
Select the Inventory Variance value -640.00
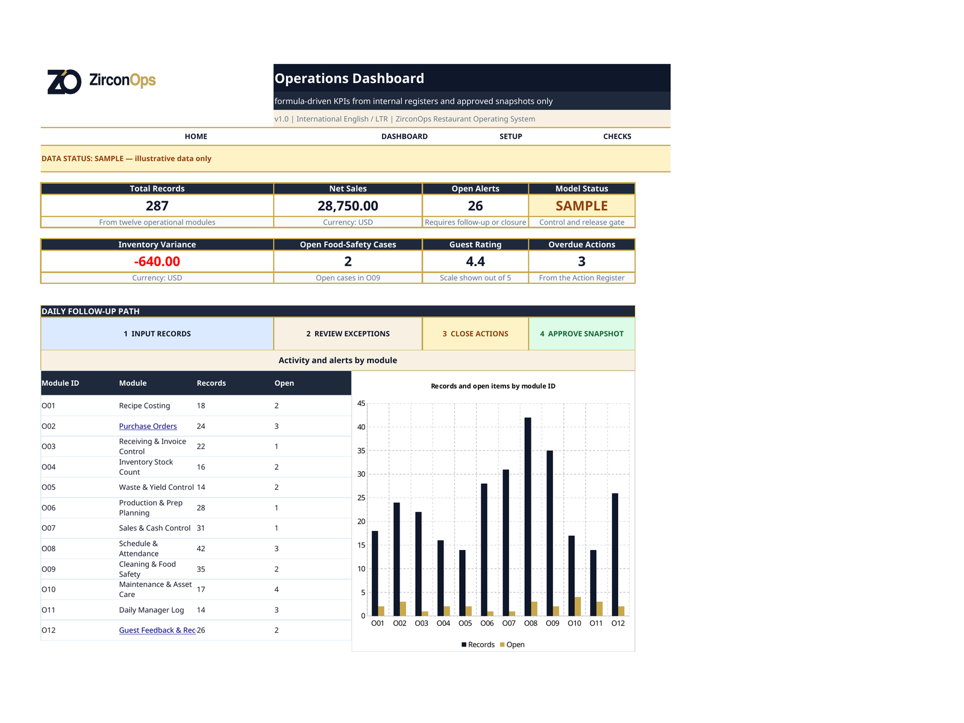click(x=157, y=261)
